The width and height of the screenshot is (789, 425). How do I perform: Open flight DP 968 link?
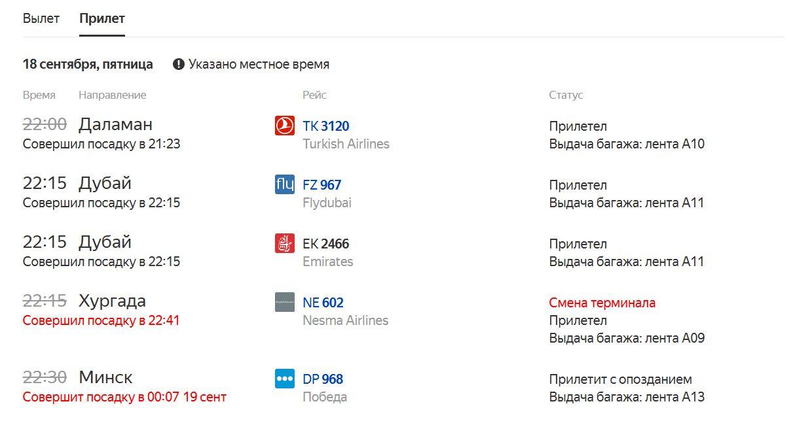coord(323,379)
